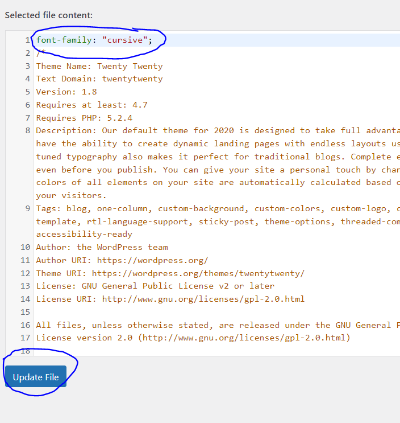The height and width of the screenshot is (423, 400).
Task: Place cursor on empty line 15
Action: 170,312
